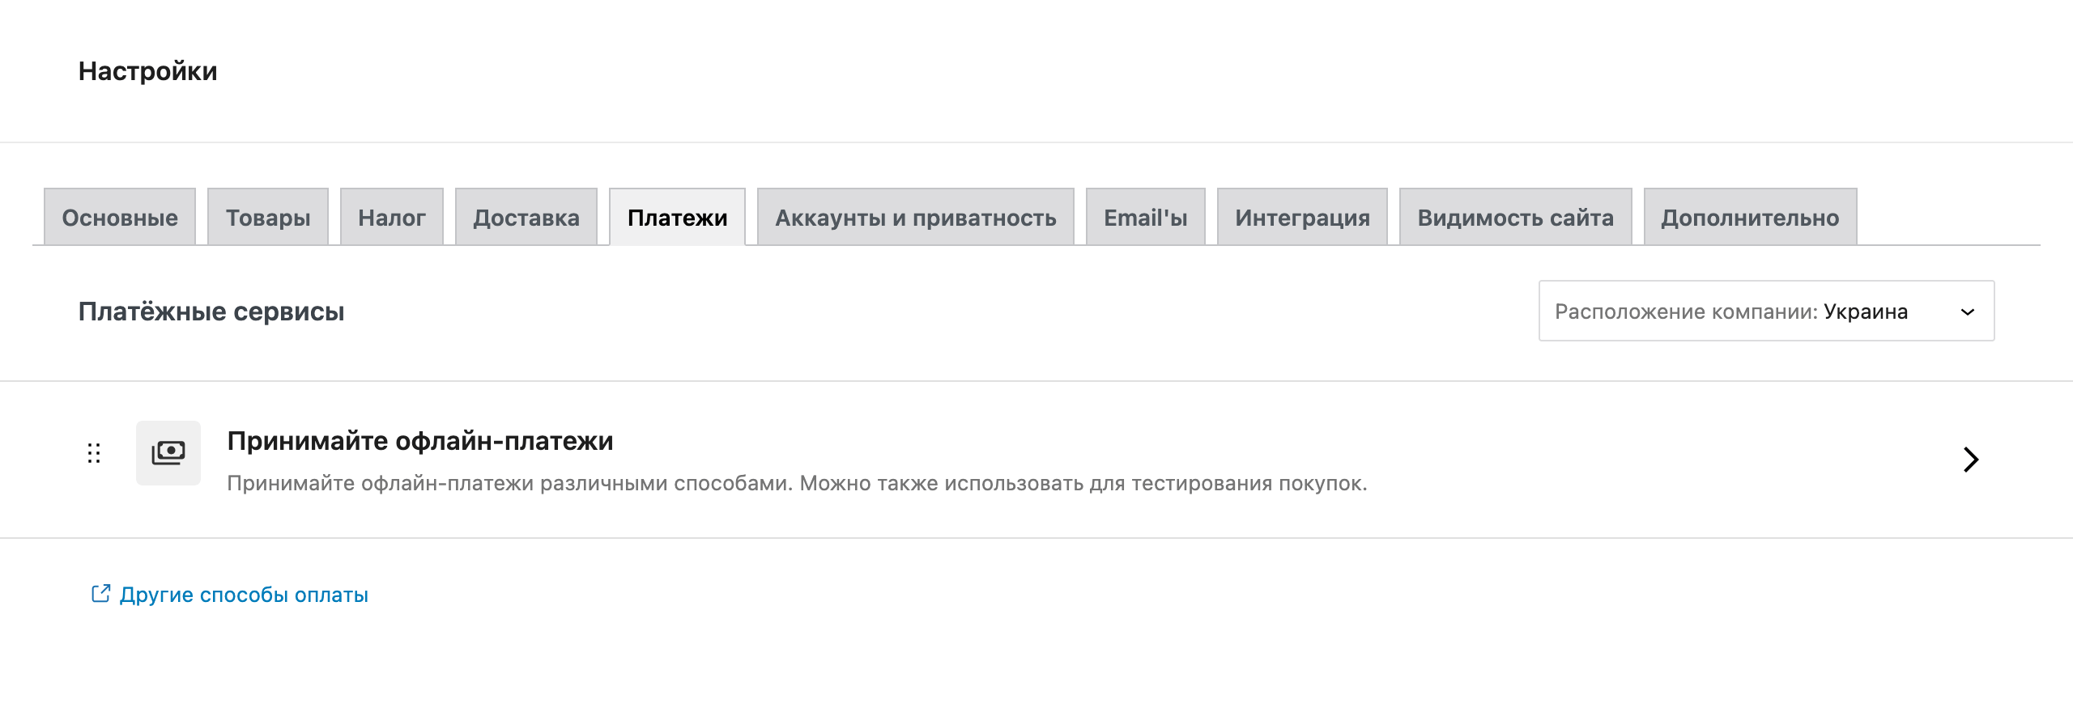The height and width of the screenshot is (712, 2073).
Task: Open the Товары tab
Action: point(268,218)
